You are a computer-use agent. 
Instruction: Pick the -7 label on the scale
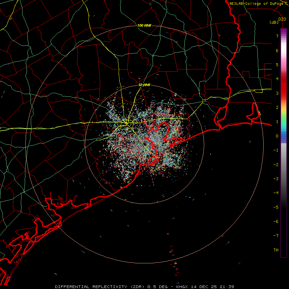276,236
